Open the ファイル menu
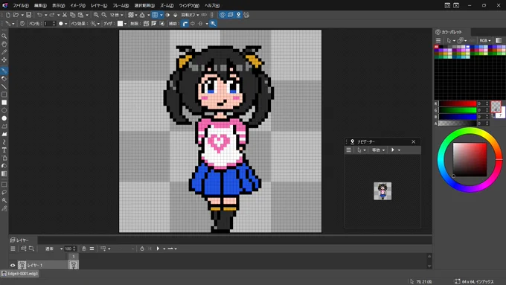 (x=21, y=5)
